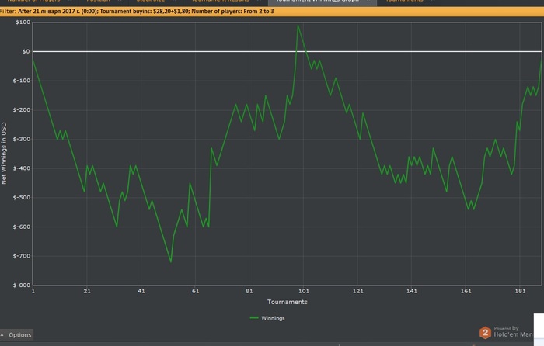Click the orange Filter summary bar text
This screenshot has width=544, height=346.
(137, 12)
